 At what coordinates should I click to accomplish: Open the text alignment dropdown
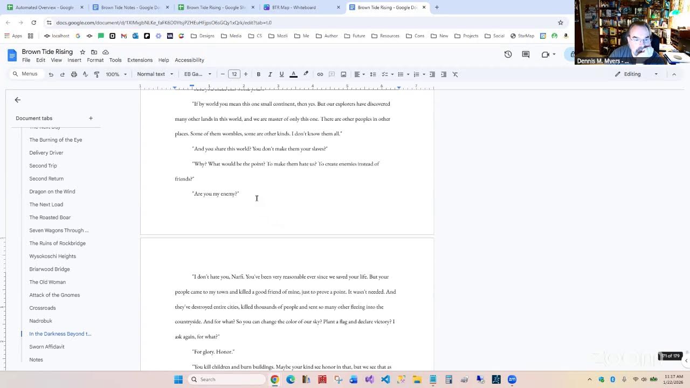click(359, 74)
